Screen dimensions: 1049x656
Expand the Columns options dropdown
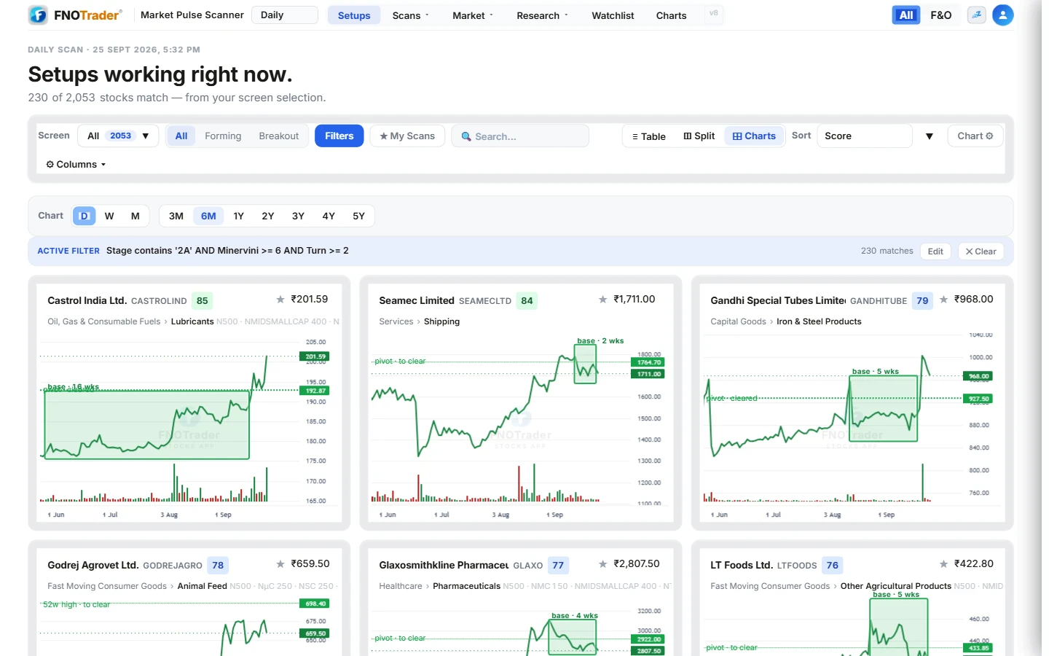click(76, 165)
